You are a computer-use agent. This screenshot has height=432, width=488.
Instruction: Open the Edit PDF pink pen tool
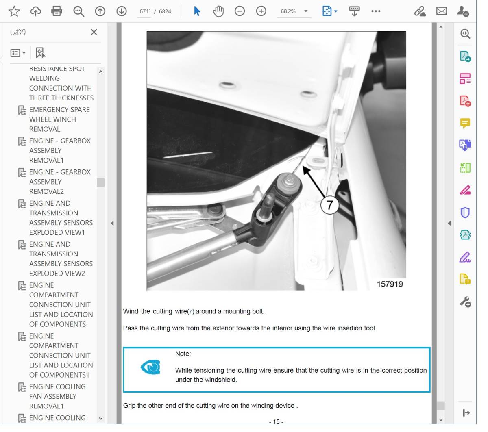point(465,190)
